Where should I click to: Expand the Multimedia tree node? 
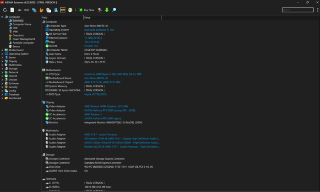pyautogui.click(x=2, y=65)
